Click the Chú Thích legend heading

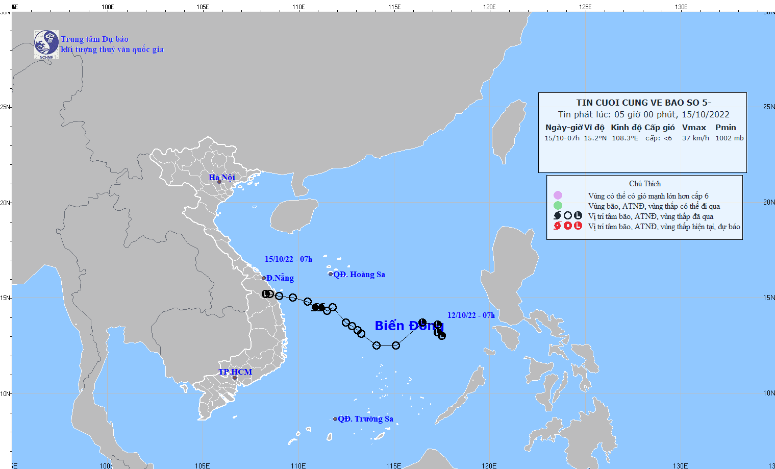pyautogui.click(x=645, y=184)
